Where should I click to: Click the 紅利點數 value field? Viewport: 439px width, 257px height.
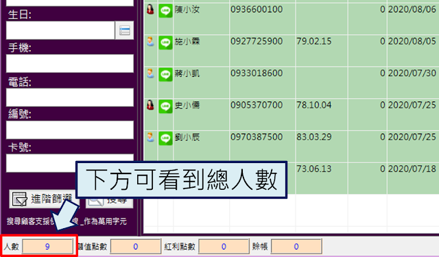pyautogui.click(x=224, y=246)
